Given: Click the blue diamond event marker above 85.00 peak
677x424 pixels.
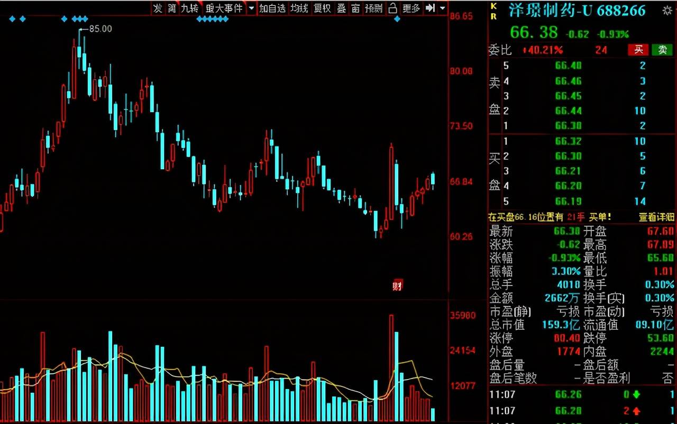Looking at the screenshot, I should pyautogui.click(x=80, y=19).
